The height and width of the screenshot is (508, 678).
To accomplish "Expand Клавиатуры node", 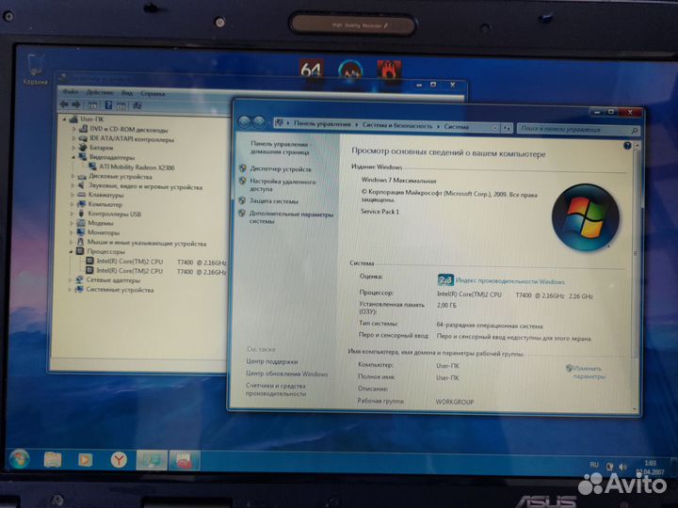I will point(73,195).
